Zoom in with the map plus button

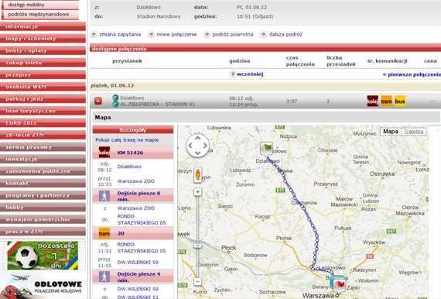click(198, 192)
